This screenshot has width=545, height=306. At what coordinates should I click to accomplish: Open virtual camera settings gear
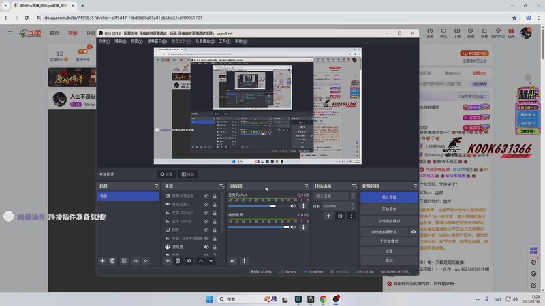pos(414,232)
